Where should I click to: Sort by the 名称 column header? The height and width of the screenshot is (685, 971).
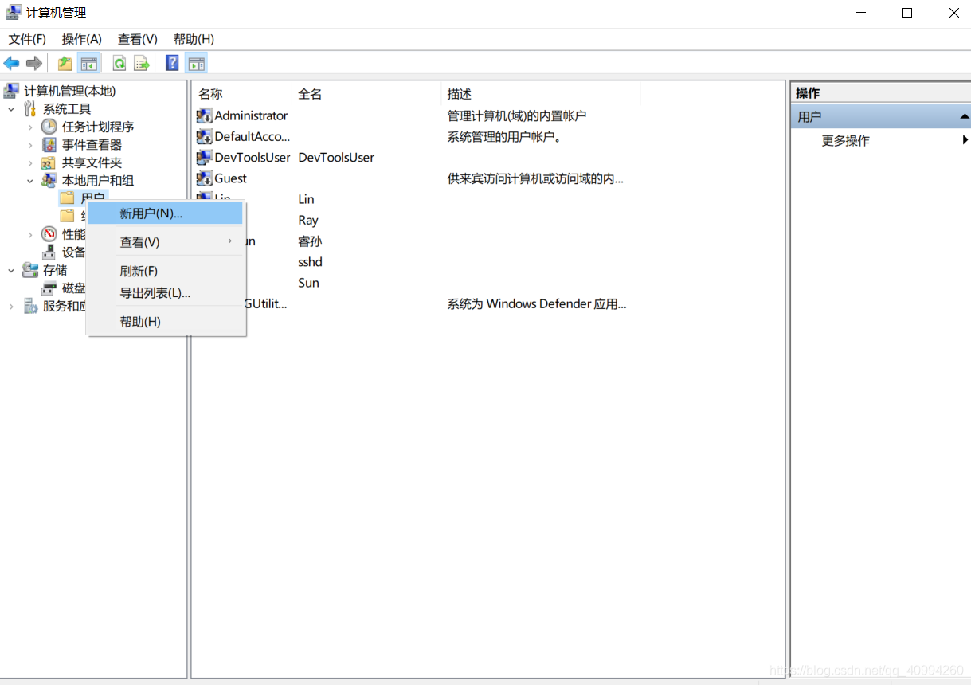243,94
